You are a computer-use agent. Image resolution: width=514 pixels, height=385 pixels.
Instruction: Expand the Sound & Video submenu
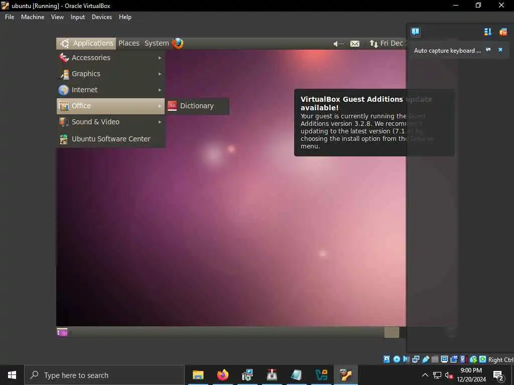110,122
